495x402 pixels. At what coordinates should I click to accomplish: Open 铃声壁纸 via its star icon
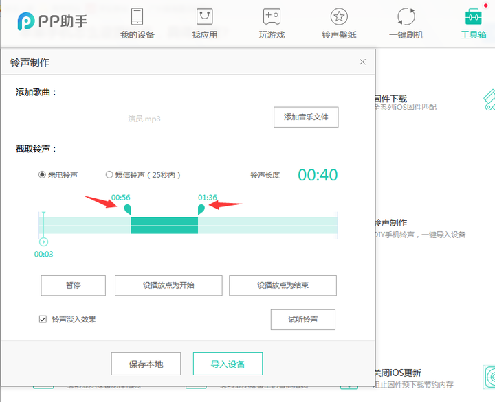click(x=339, y=16)
